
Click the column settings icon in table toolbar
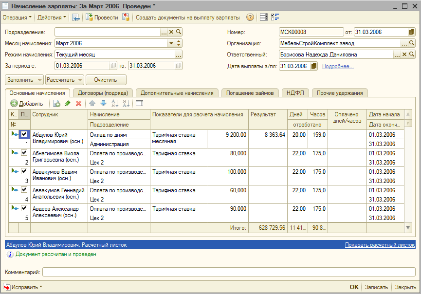(139, 103)
